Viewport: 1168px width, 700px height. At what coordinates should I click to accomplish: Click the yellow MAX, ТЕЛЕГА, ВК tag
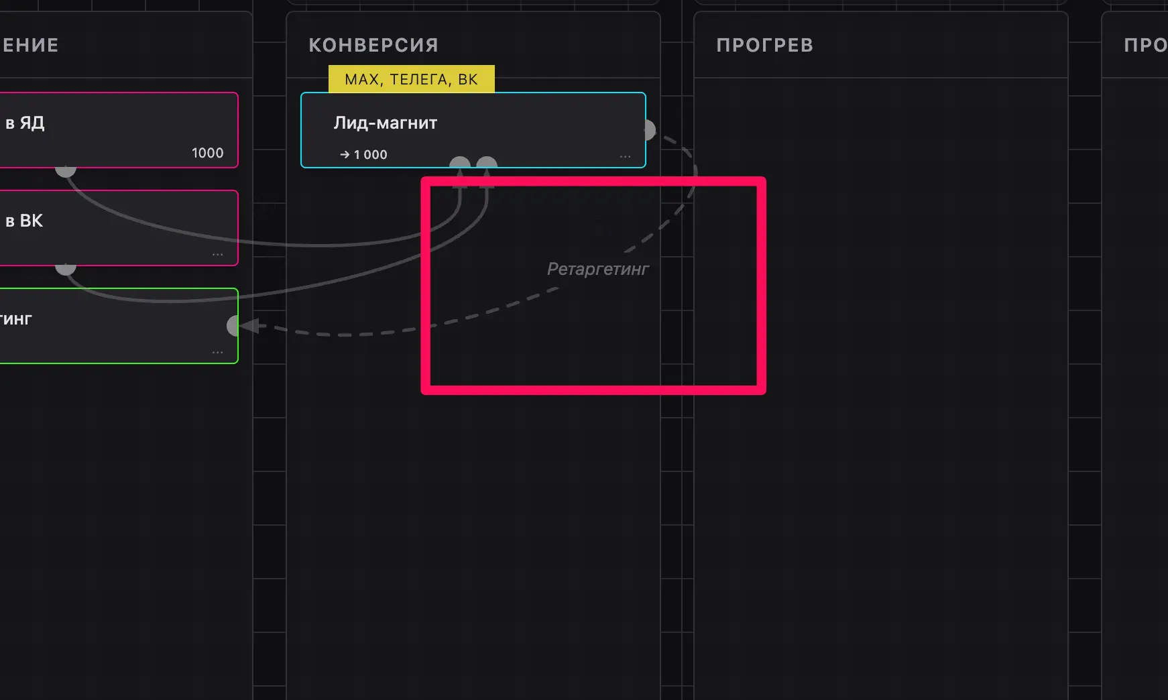point(411,79)
